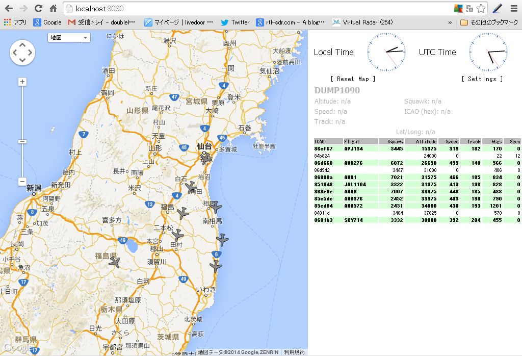522x356 pixels.
Task: Open the マイページ | livedoor bookmark
Action: click(x=178, y=22)
